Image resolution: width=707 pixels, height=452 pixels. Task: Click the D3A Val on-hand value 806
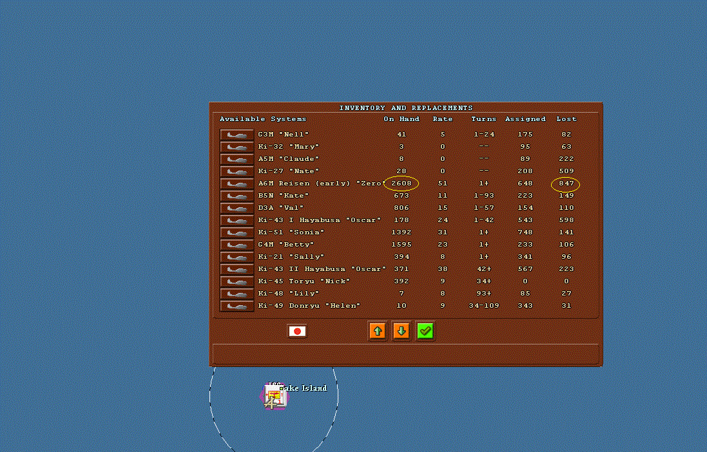[x=402, y=208]
